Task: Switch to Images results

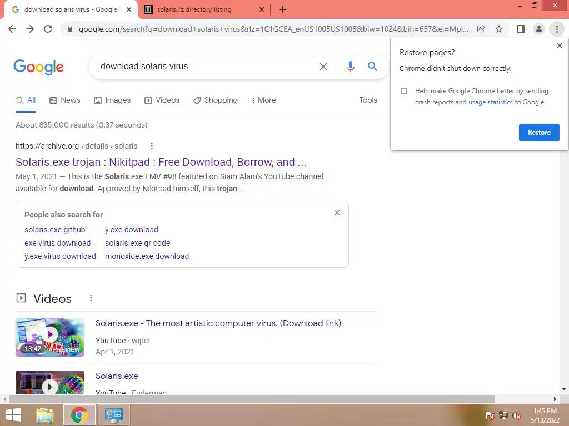Action: point(112,100)
